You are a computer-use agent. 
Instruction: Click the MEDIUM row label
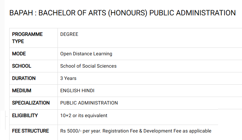[x=22, y=90]
